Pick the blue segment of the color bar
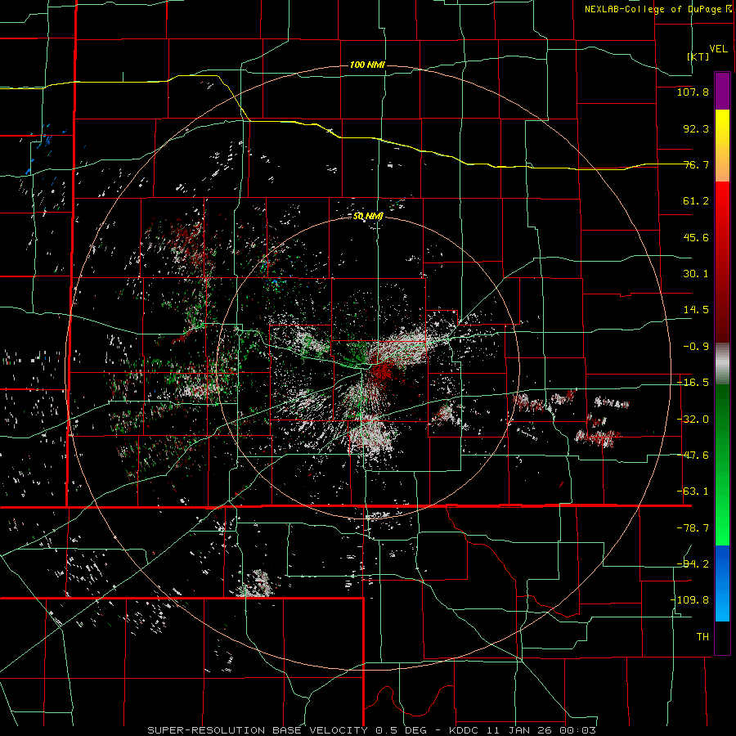736x736 pixels. (x=722, y=583)
